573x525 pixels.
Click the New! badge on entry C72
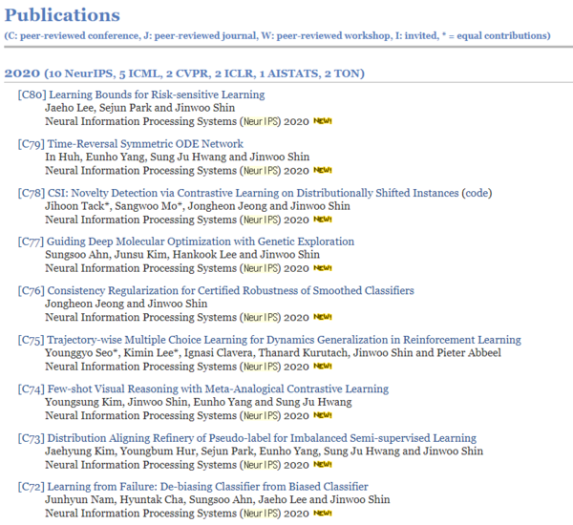[x=323, y=513]
